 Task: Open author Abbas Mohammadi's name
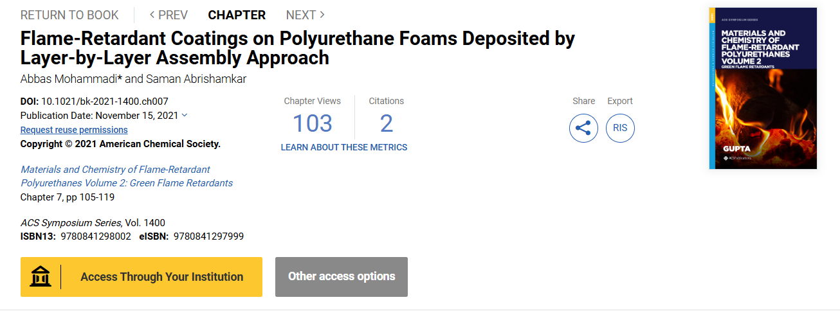pyautogui.click(x=69, y=79)
